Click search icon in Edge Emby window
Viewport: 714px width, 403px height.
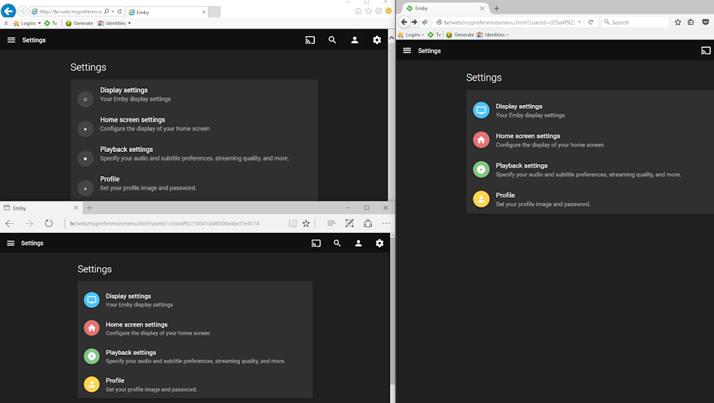coord(337,243)
